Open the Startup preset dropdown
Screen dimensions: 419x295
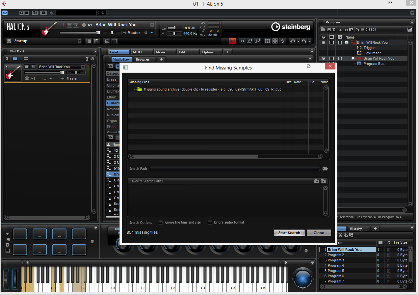click(x=79, y=41)
